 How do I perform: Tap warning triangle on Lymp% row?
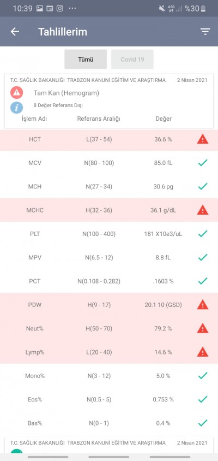(x=202, y=352)
